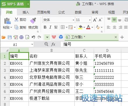The width and height of the screenshot is (128, 106).
Task: Center text horizontally
Action: (x=115, y=27)
